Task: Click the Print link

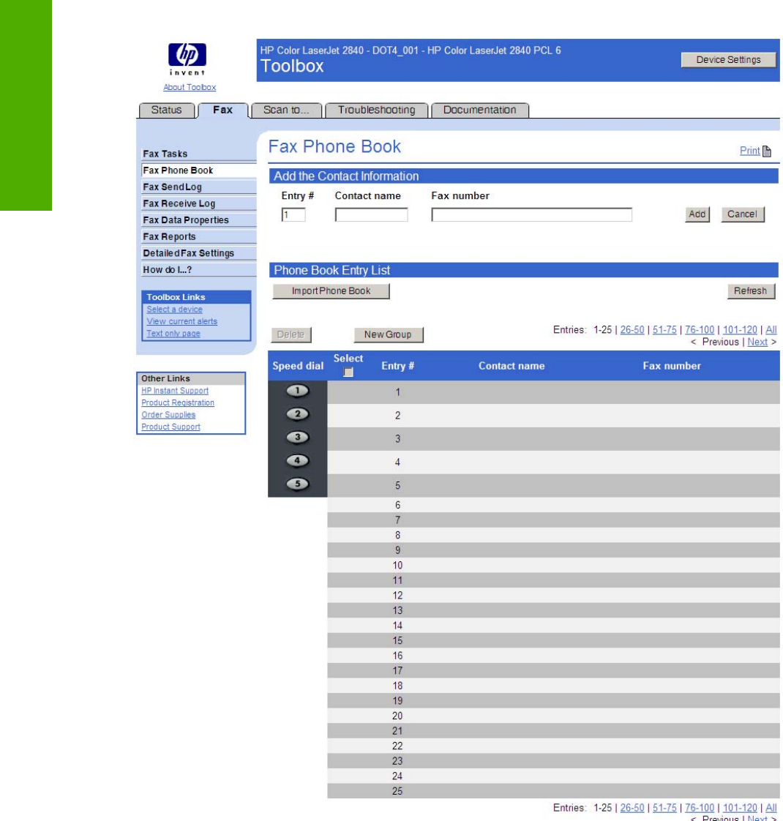Action: point(749,151)
